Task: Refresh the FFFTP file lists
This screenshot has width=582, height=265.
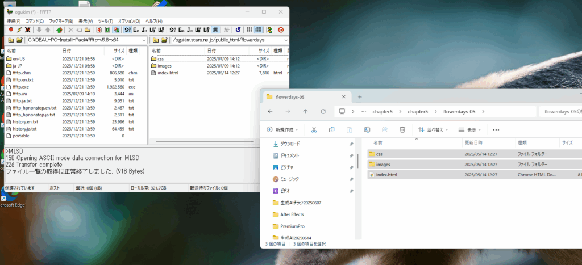Action: tap(238, 30)
